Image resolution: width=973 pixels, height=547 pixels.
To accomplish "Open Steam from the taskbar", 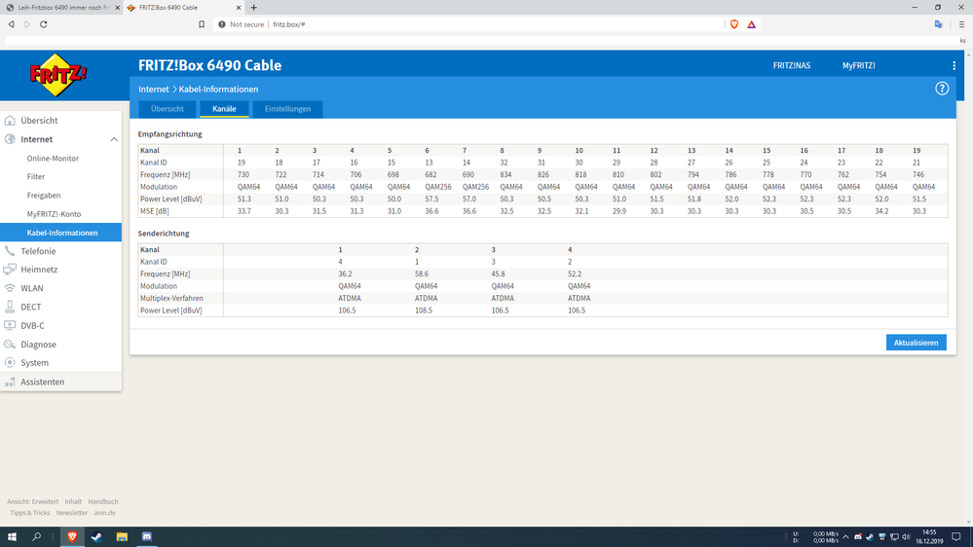I will (x=96, y=537).
